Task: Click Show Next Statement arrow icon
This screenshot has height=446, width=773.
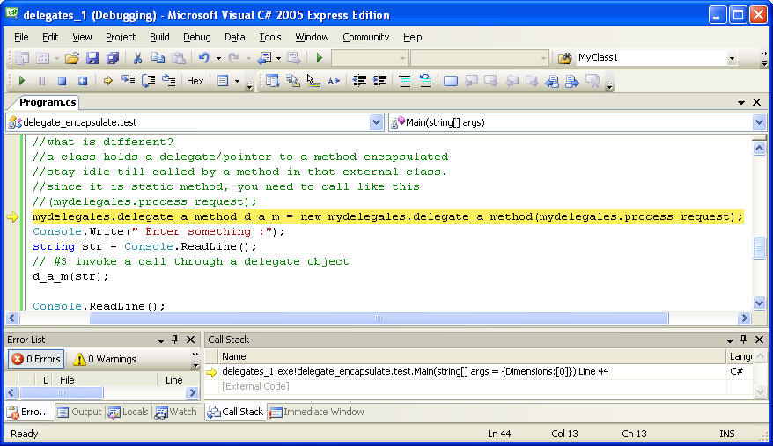Action: pyautogui.click(x=107, y=81)
